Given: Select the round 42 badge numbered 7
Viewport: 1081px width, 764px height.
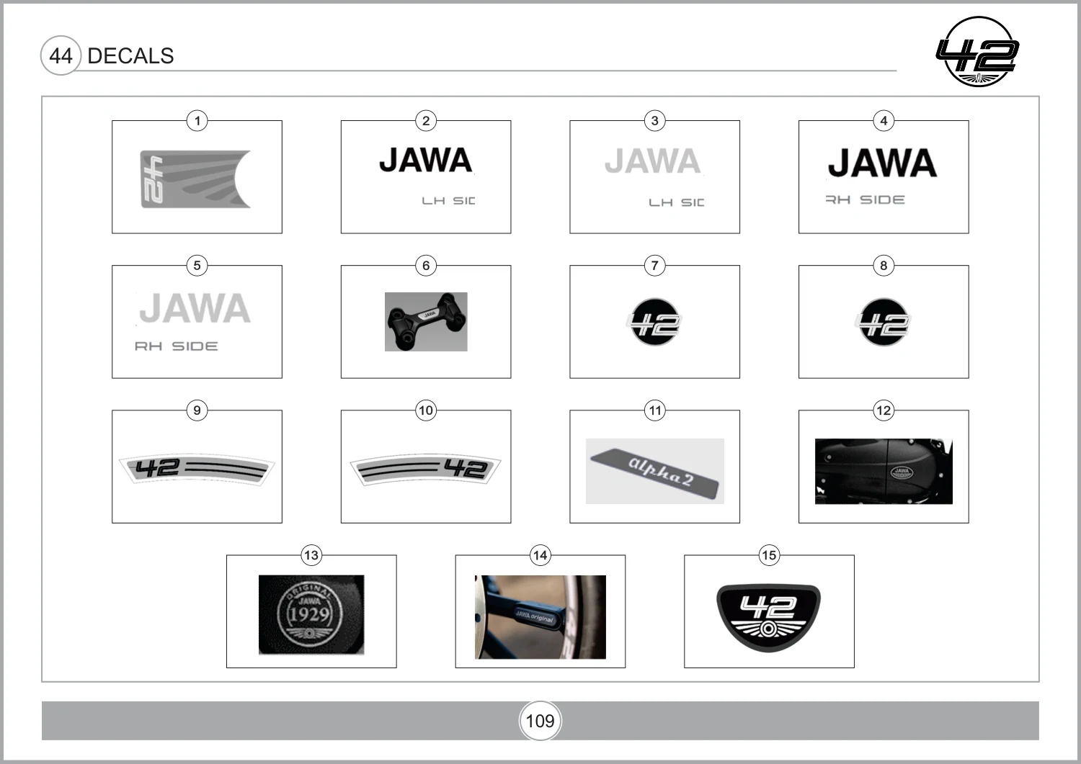Looking at the screenshot, I should [654, 322].
